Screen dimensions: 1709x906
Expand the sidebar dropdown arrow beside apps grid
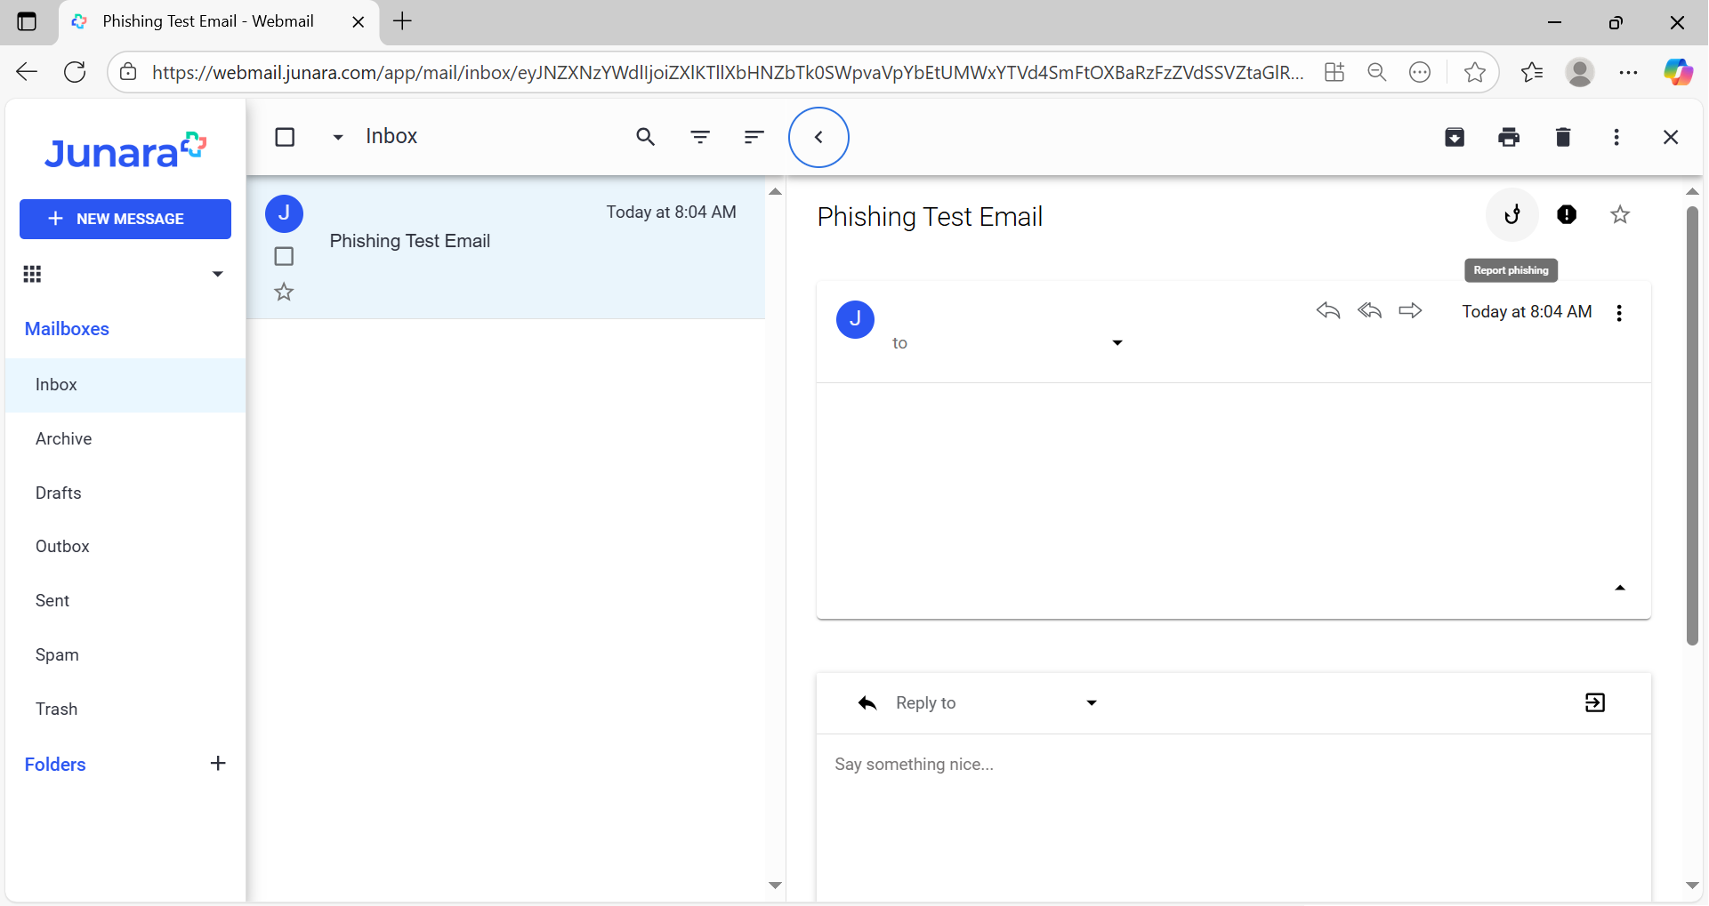217,274
